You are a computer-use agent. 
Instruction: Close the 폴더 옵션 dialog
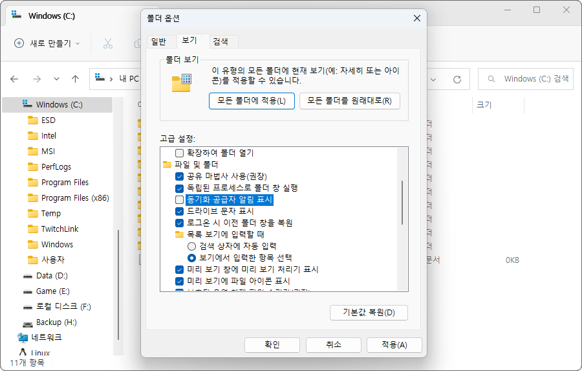click(x=417, y=18)
